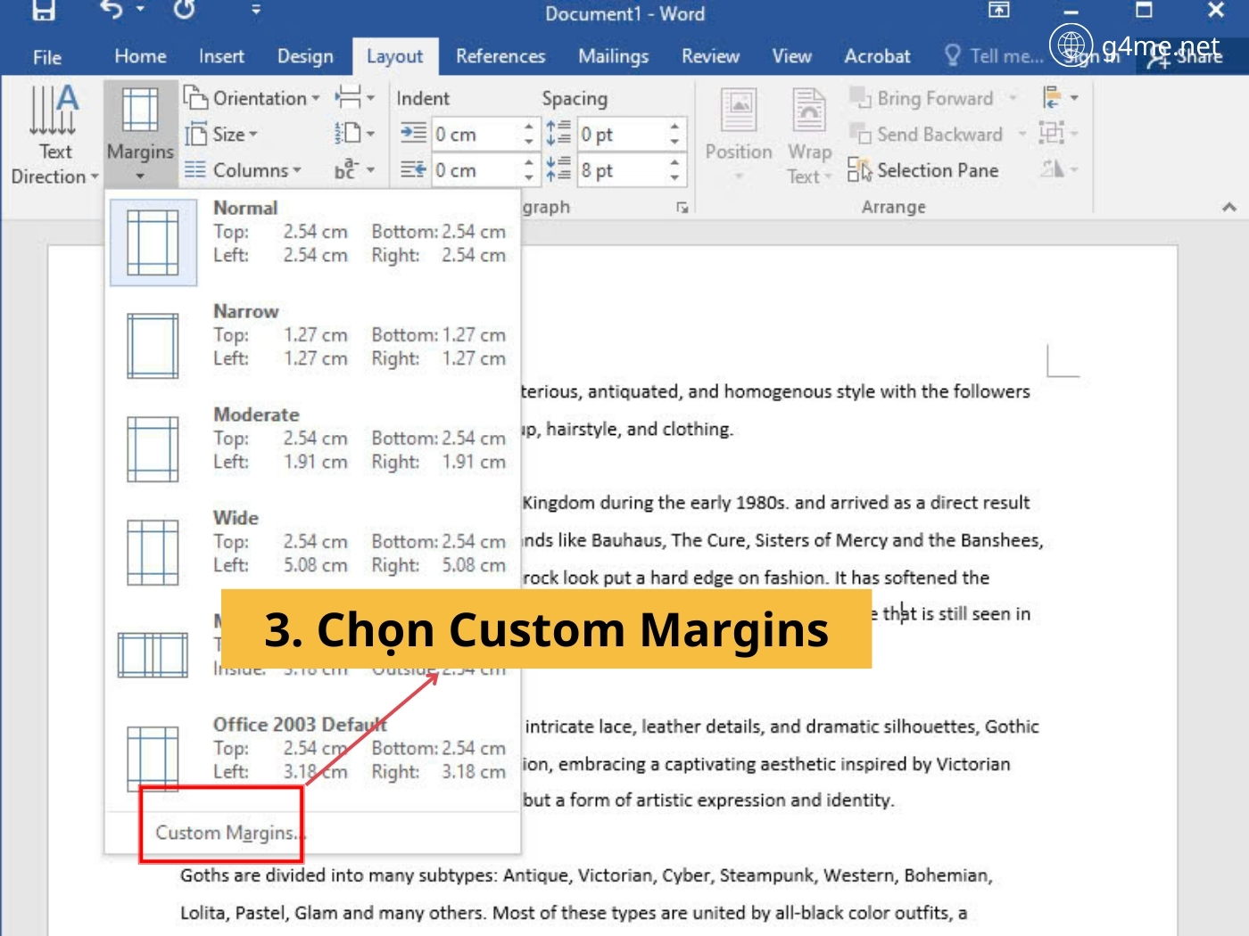This screenshot has width=1249, height=936.
Task: Open Paragraph settings dialog launcher
Action: pos(682,208)
